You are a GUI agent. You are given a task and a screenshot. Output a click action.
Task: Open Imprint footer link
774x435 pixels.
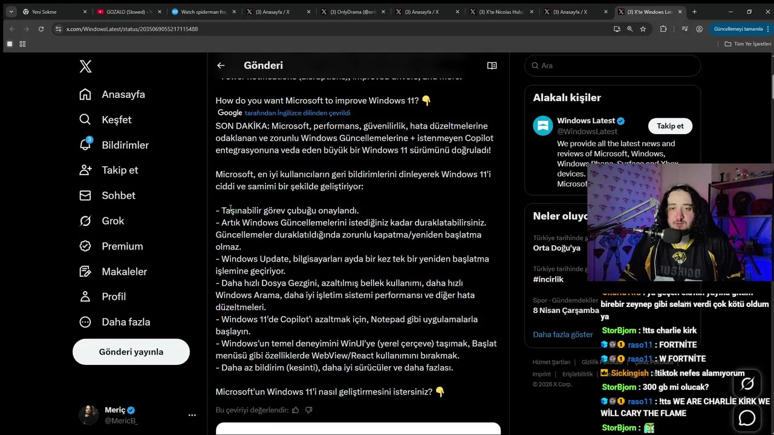point(542,374)
